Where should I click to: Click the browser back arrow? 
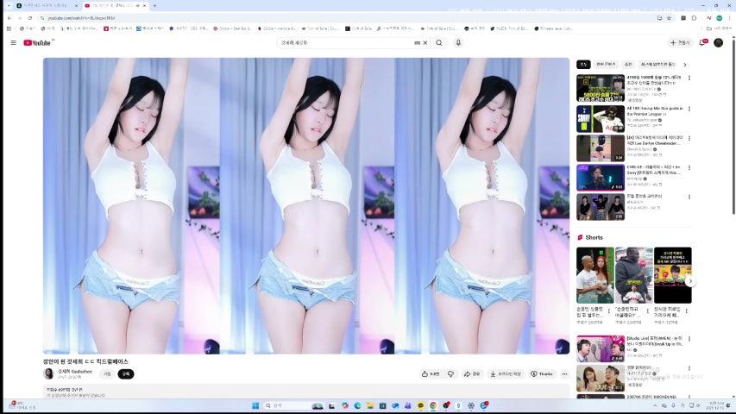[x=9, y=18]
